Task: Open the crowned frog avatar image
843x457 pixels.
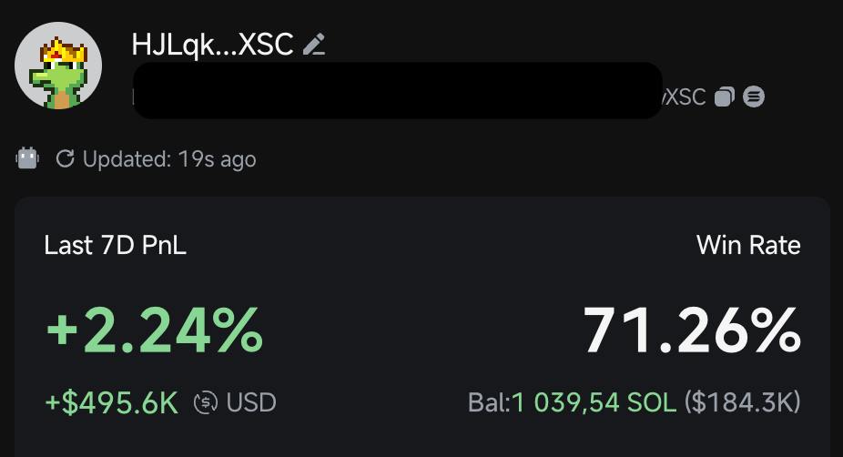Action: [58, 66]
